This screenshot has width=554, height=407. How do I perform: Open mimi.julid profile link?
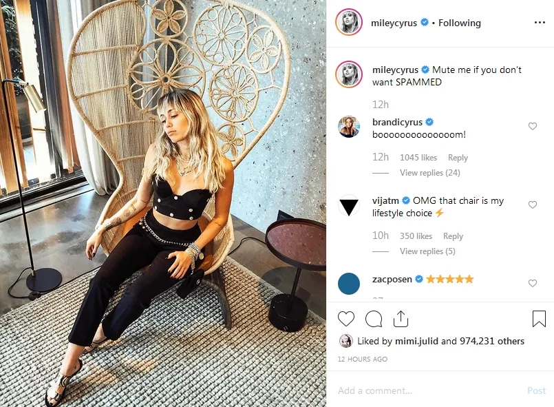click(416, 341)
